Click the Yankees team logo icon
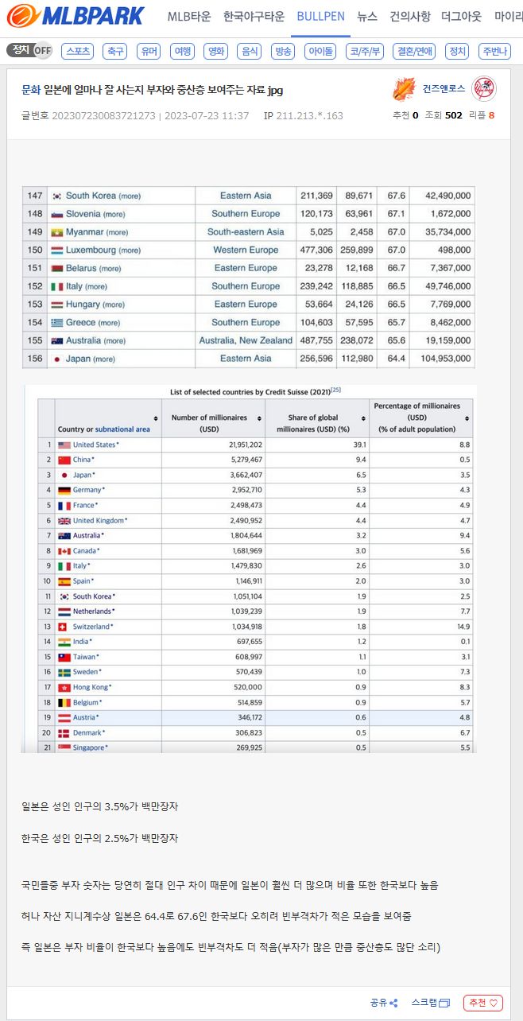This screenshot has width=523, height=1021. [x=484, y=89]
